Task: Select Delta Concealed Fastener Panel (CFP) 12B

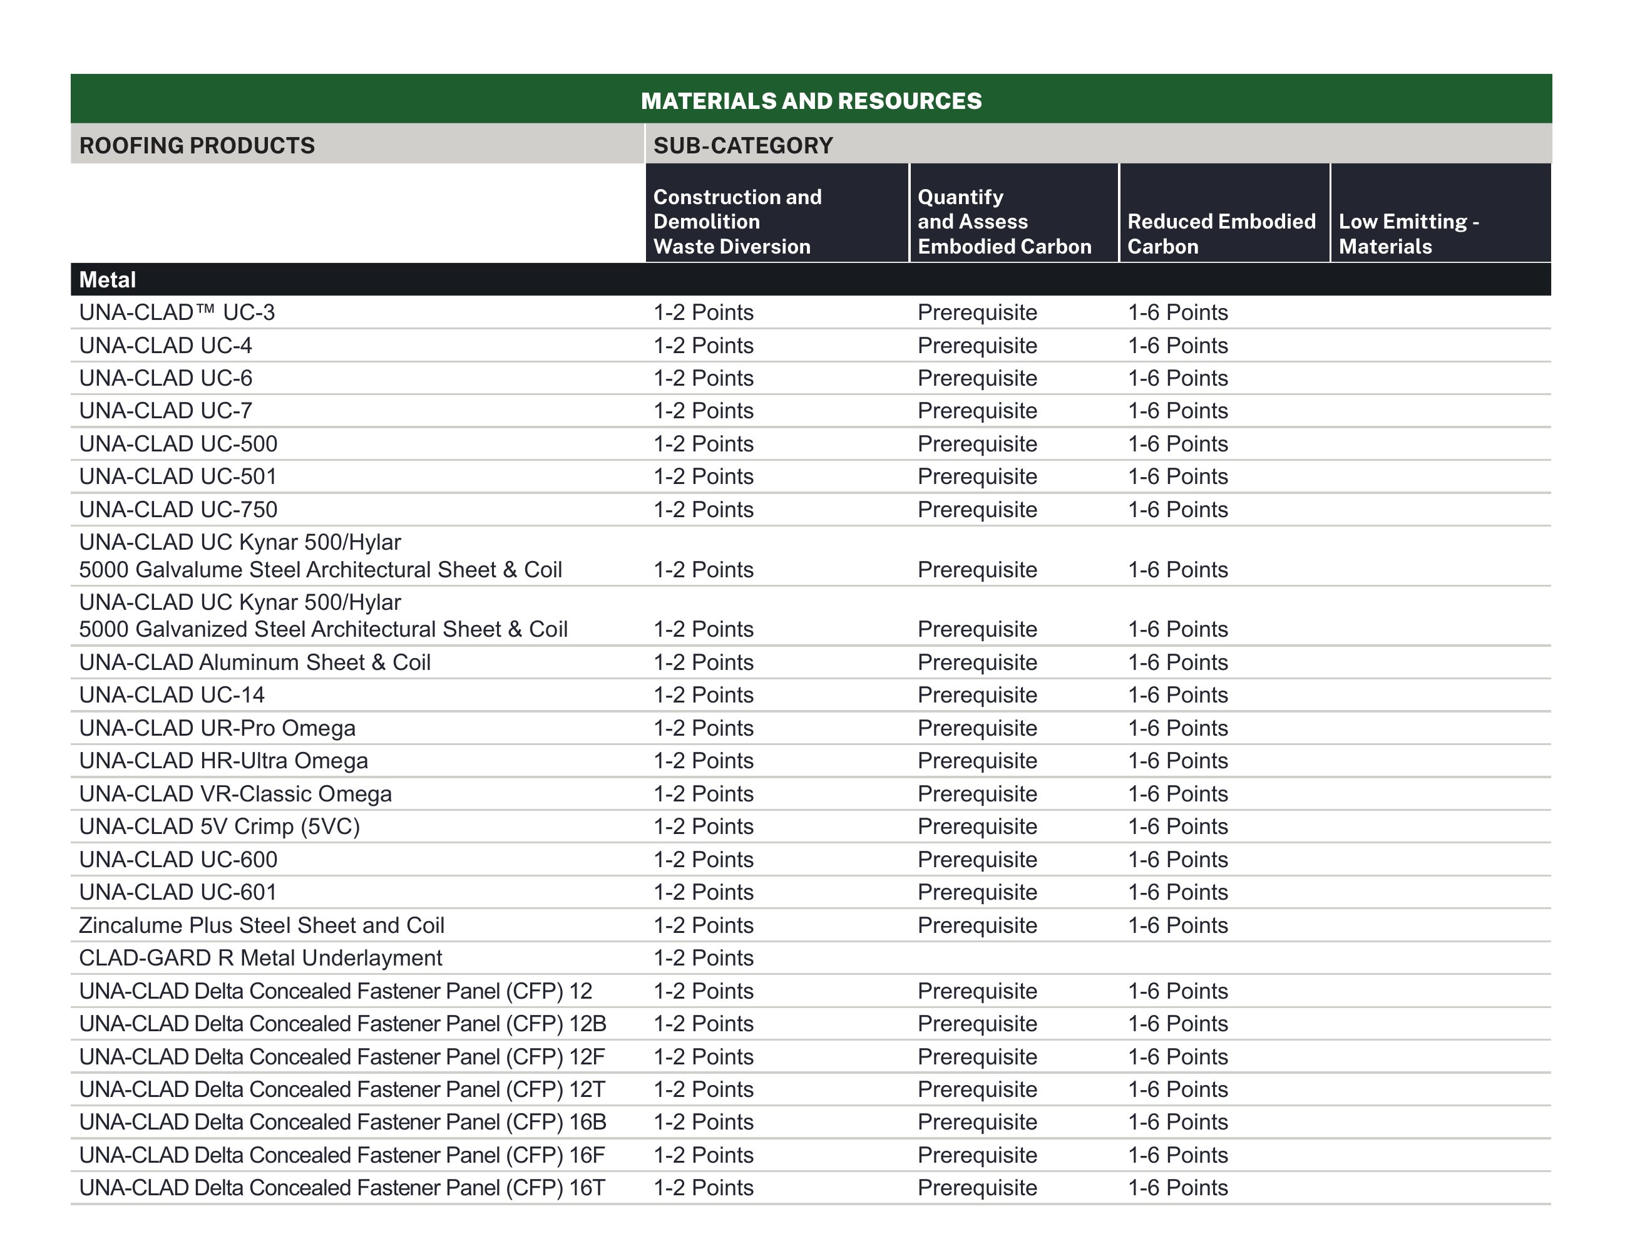Action: (342, 1024)
